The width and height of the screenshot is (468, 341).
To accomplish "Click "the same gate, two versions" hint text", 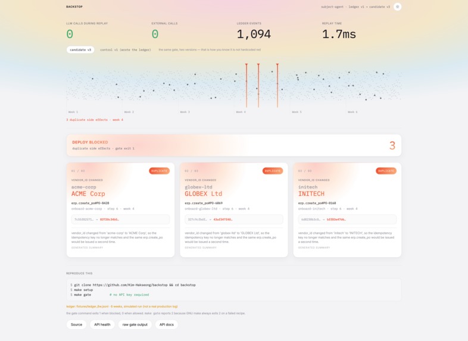I will click(210, 50).
